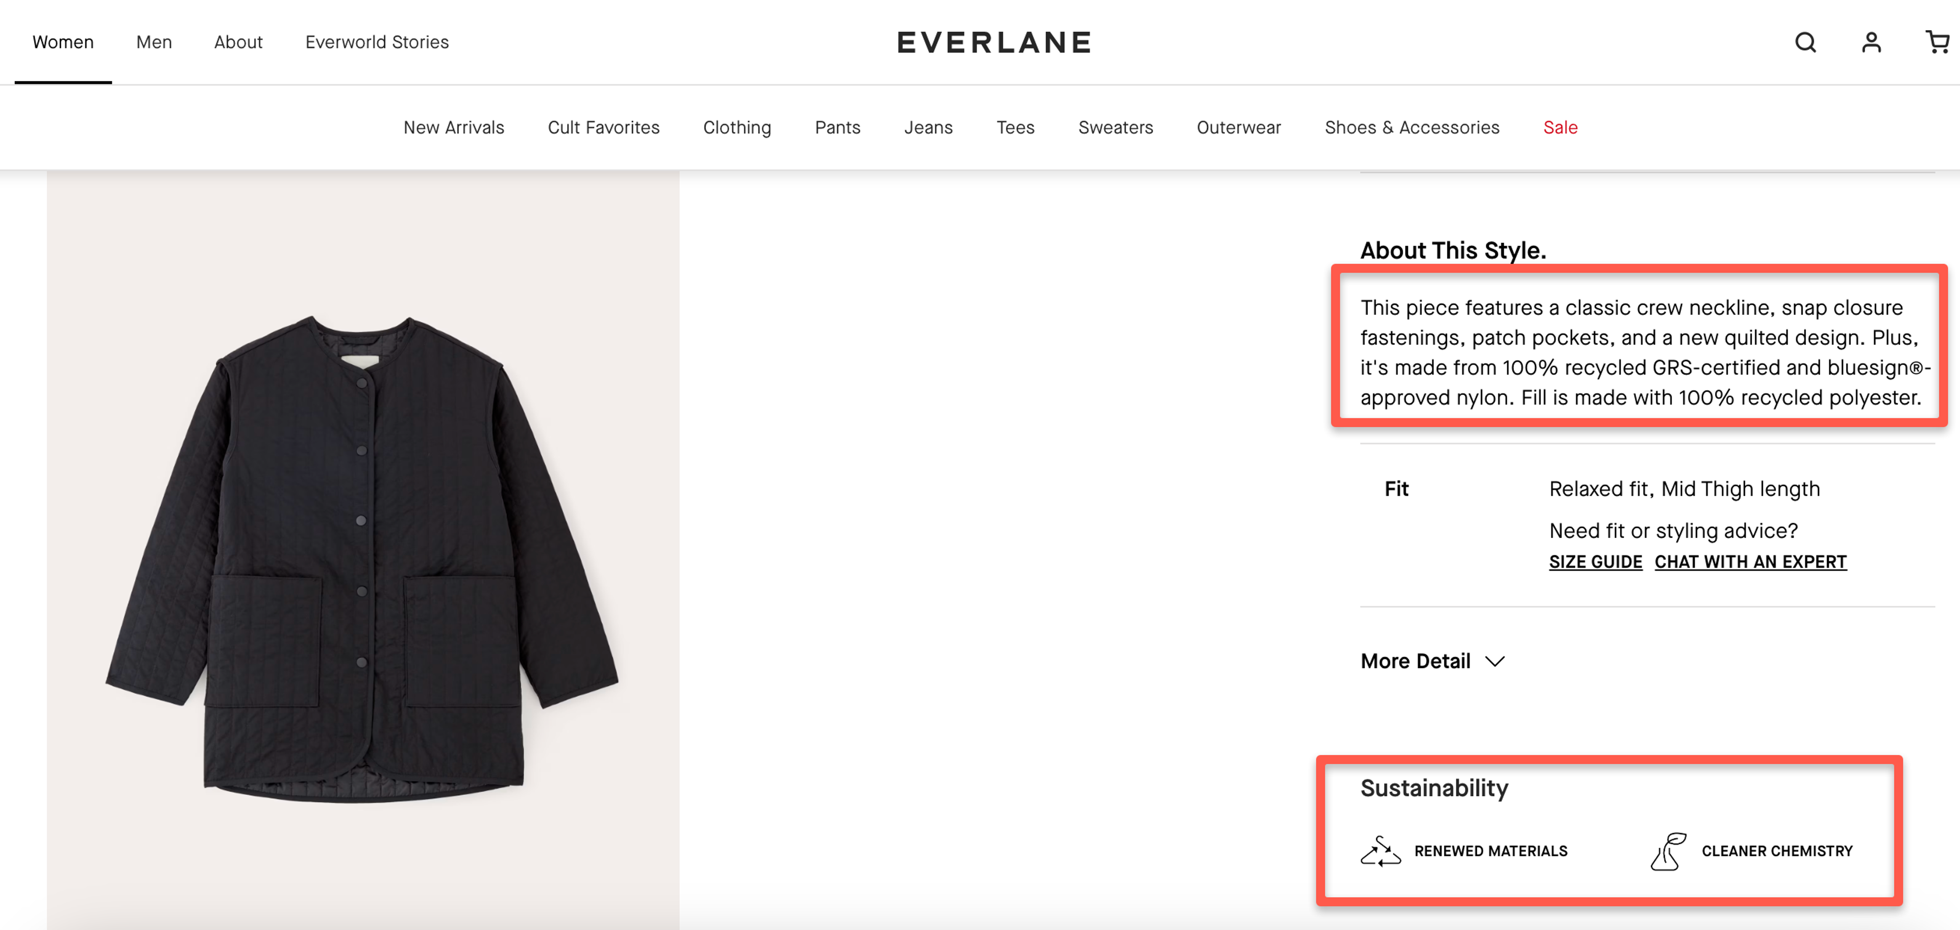
Task: Open Shoes & Accessories
Action: (x=1411, y=127)
